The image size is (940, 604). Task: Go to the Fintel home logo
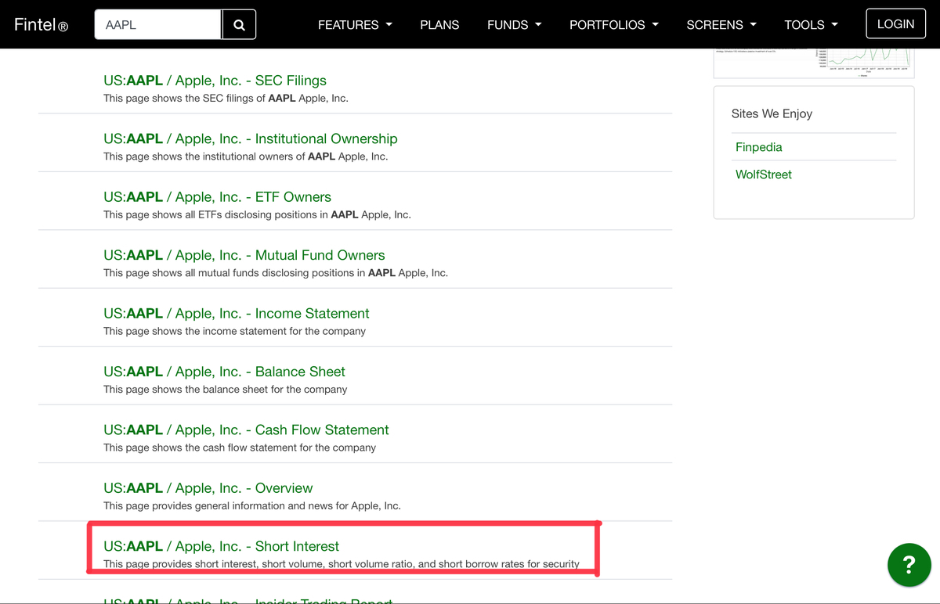(41, 25)
